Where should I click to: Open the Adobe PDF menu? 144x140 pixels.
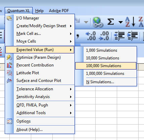59,11
